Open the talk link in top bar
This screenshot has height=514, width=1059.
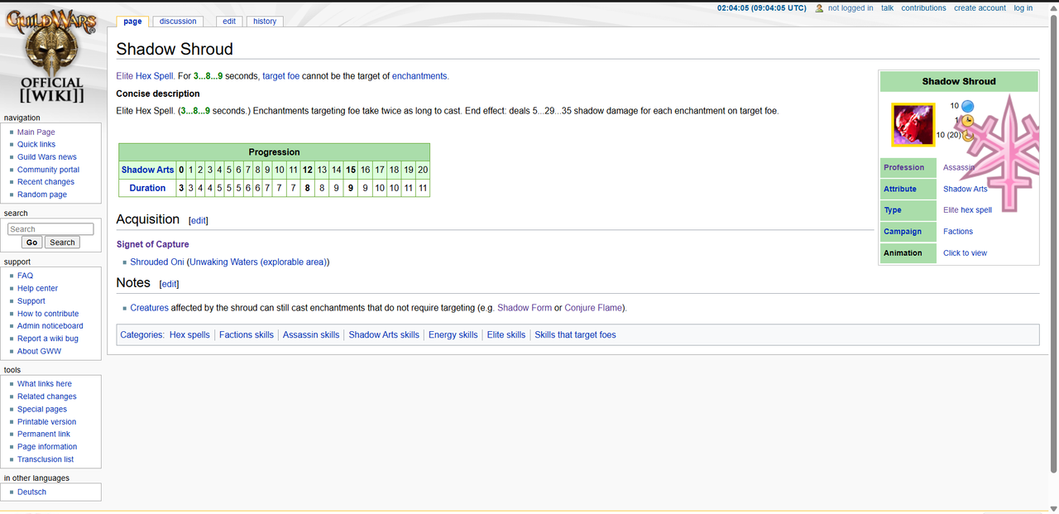887,8
